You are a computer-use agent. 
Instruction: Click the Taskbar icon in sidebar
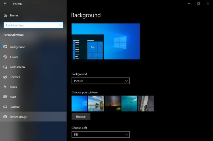coord(5,107)
